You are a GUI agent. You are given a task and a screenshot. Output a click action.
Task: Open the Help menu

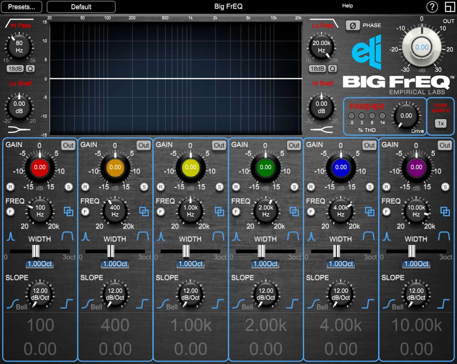pos(347,6)
